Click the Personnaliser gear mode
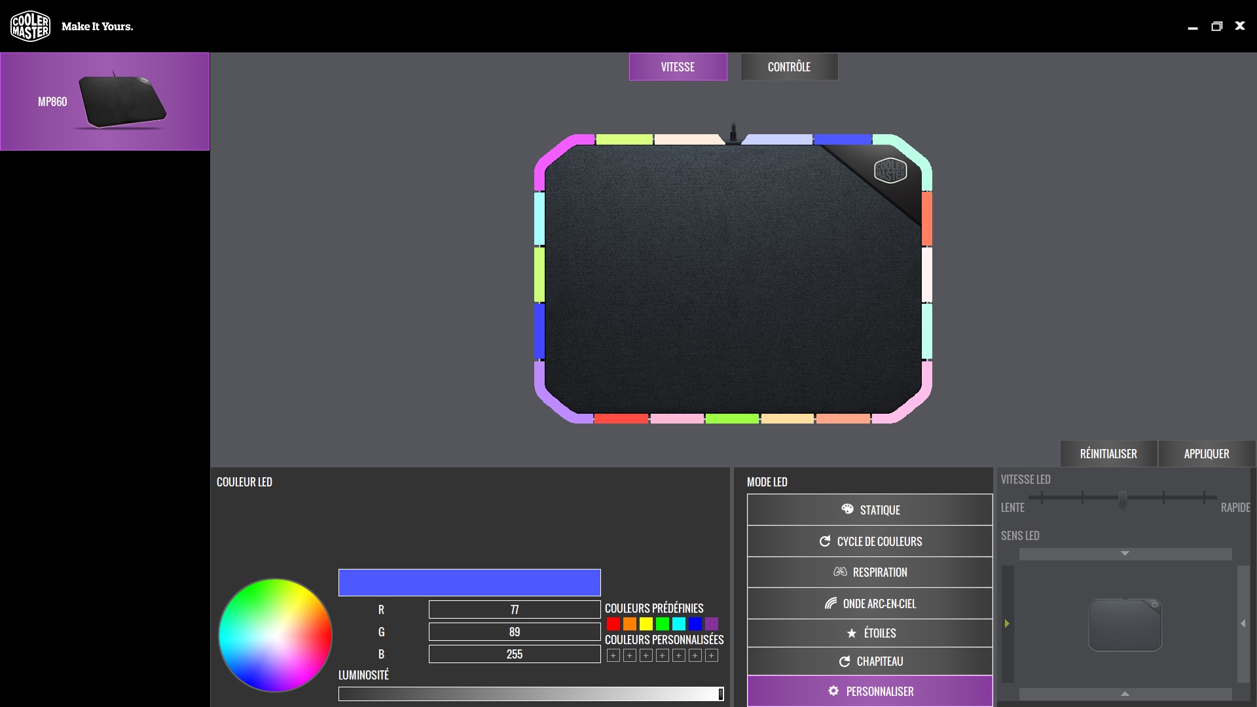This screenshot has height=707, width=1257. [869, 691]
